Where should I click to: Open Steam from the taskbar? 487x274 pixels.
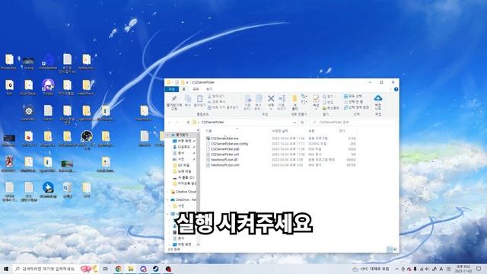(x=155, y=269)
